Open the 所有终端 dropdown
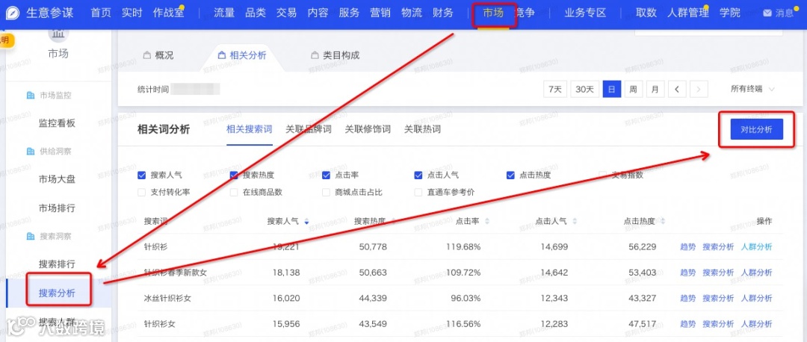 point(752,89)
